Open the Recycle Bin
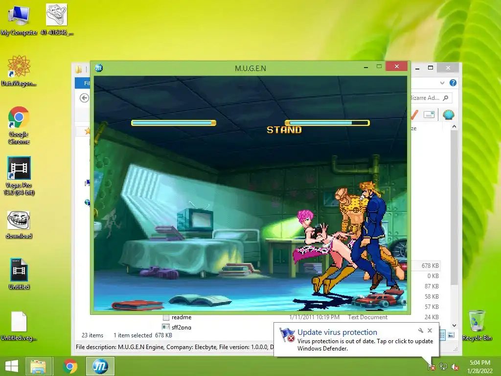This screenshot has width=501, height=376. coord(477,325)
